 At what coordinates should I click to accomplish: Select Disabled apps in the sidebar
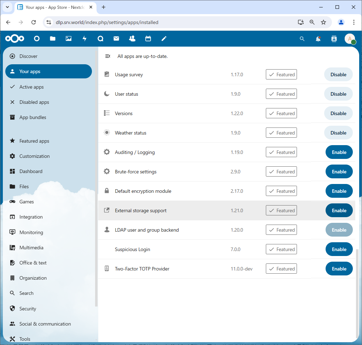[x=34, y=102]
